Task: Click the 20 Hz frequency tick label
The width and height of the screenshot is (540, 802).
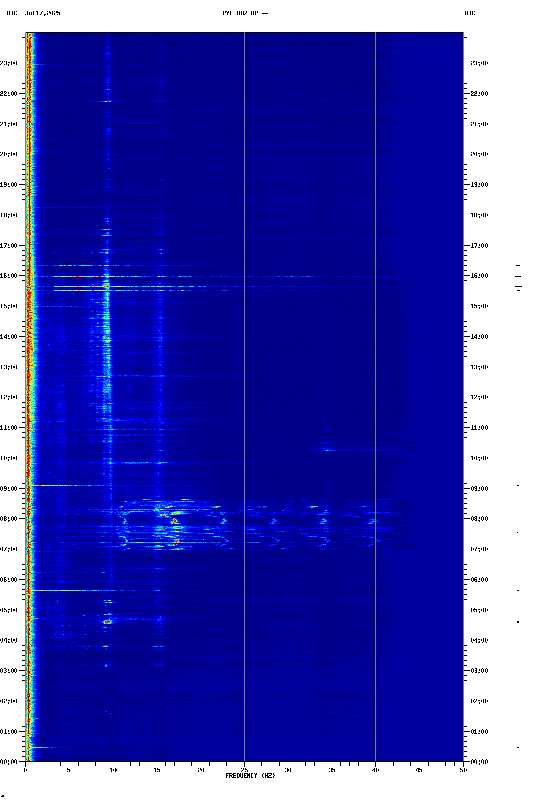Action: 201,770
